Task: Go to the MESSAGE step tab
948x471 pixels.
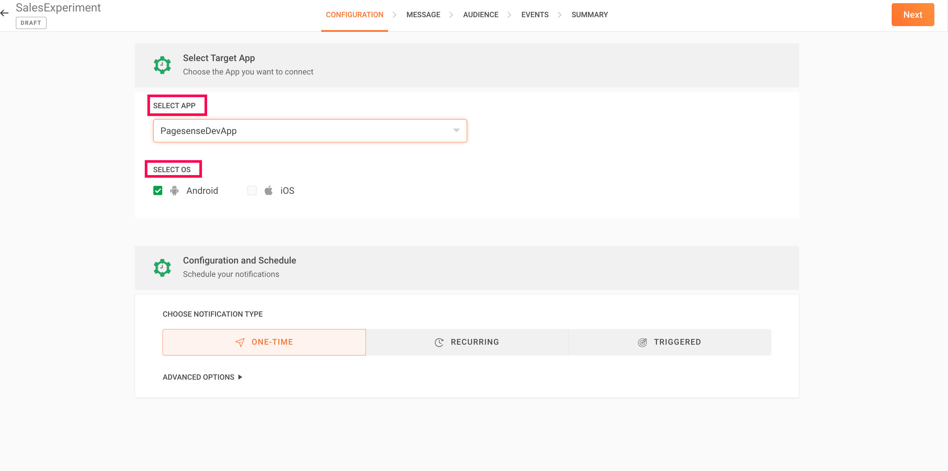Action: [x=423, y=15]
